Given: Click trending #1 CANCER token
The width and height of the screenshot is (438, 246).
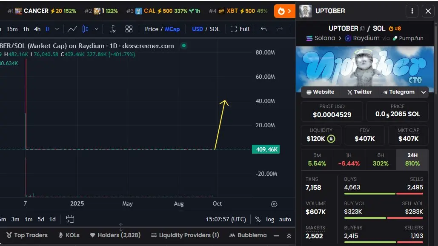Looking at the screenshot, I should point(42,11).
